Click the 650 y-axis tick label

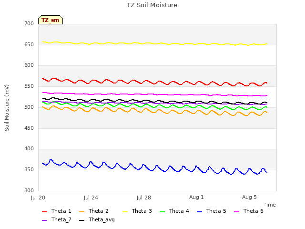click(29, 44)
